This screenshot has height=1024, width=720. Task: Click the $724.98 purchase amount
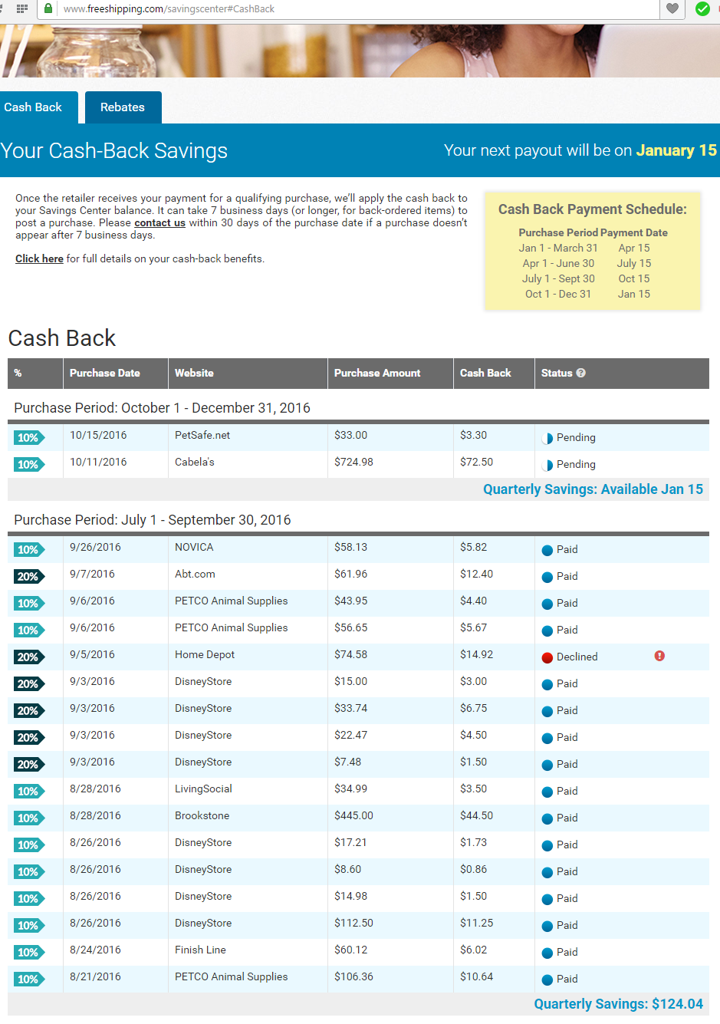point(353,462)
